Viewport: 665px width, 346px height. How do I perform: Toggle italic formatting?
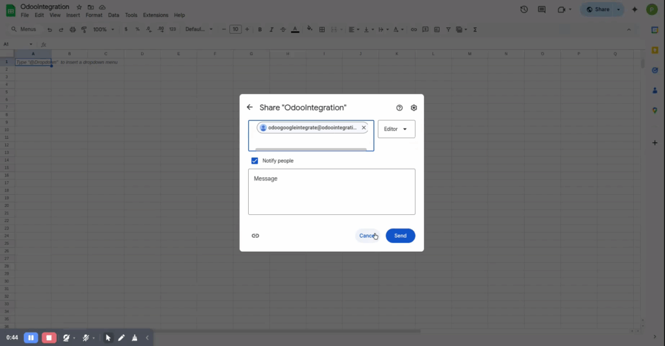(271, 30)
